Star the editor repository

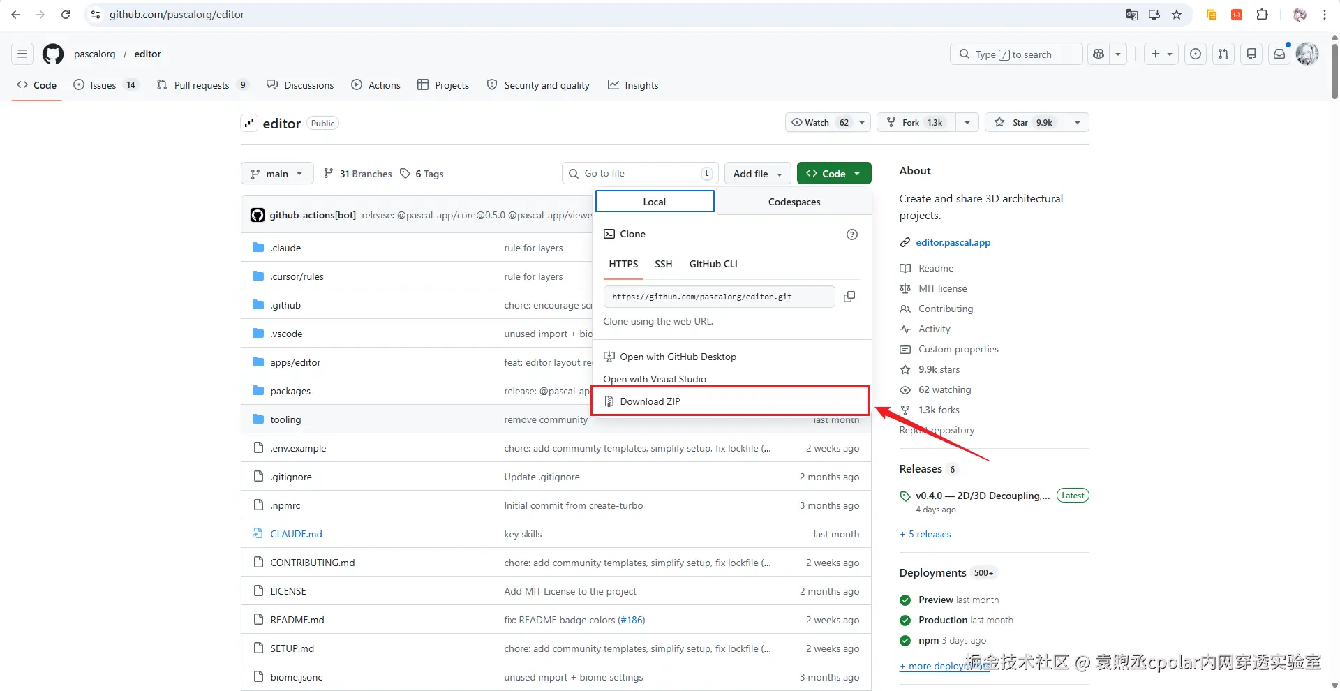pos(1026,123)
